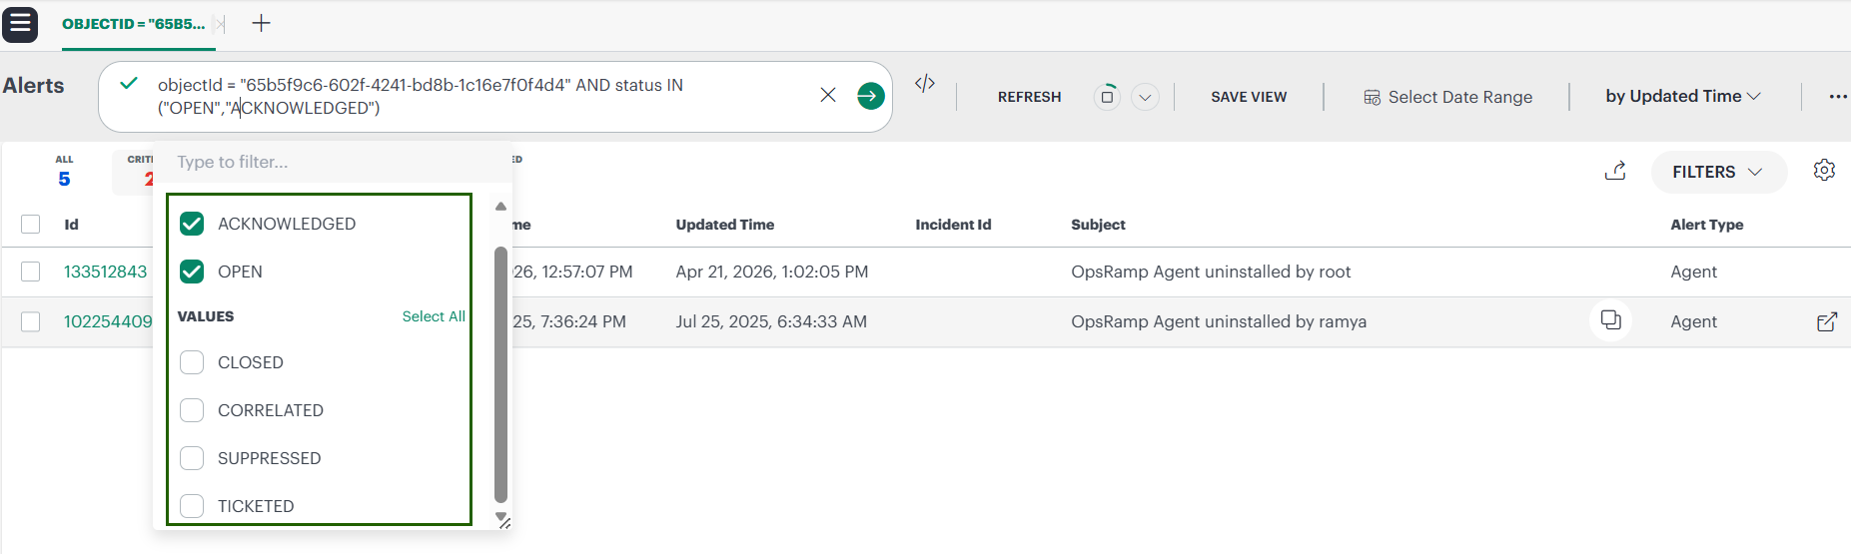Click copy icon on ramya alert row
Screen dimensions: 1851x554
(x=1610, y=320)
